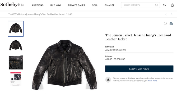Open the Private Sales menu
Screen dimensions: 177x99
[76, 5]
